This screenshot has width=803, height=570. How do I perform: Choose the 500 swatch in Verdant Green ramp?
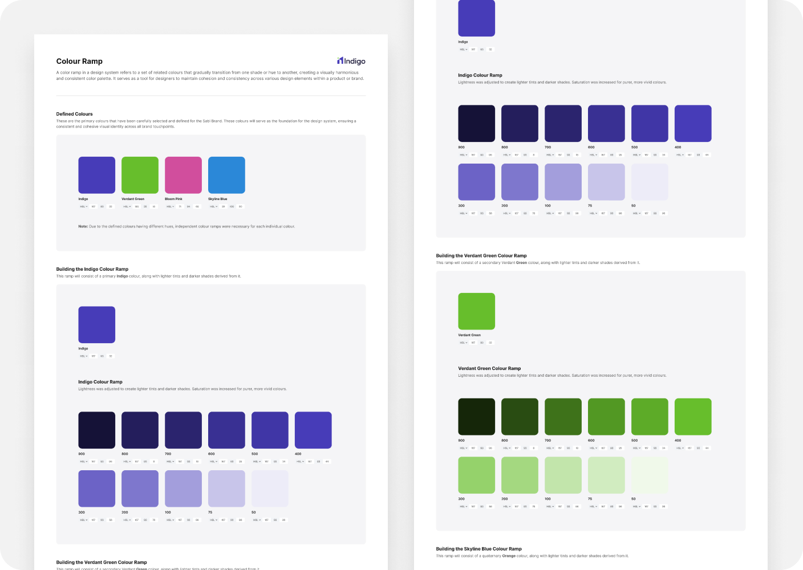pos(650,417)
